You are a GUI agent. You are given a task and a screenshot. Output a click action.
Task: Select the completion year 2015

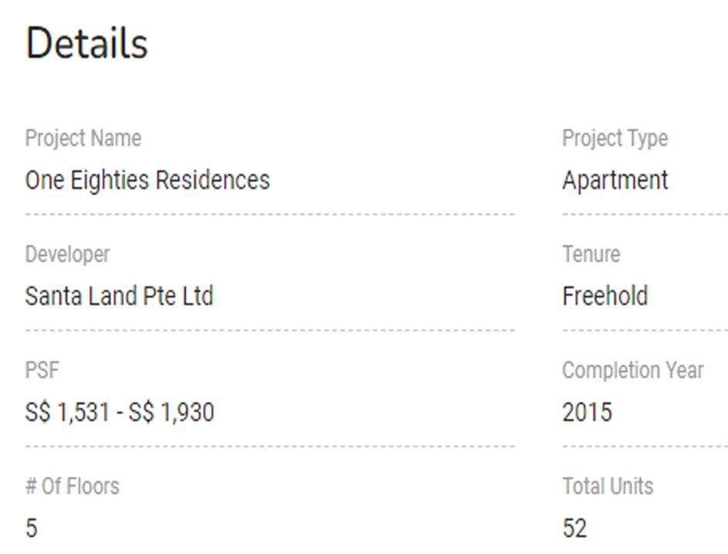pyautogui.click(x=587, y=412)
